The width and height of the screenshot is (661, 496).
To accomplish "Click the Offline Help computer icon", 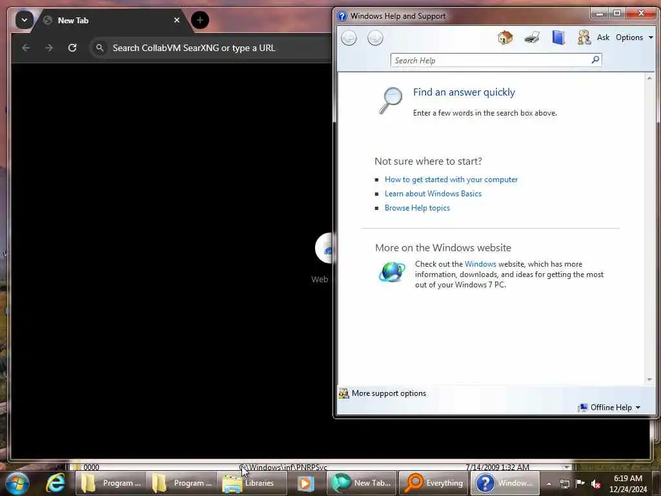I will coord(583,408).
